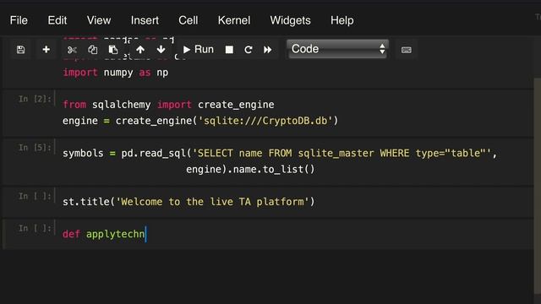The height and width of the screenshot is (304, 541).
Task: Open the Kernel menu
Action: (x=234, y=20)
